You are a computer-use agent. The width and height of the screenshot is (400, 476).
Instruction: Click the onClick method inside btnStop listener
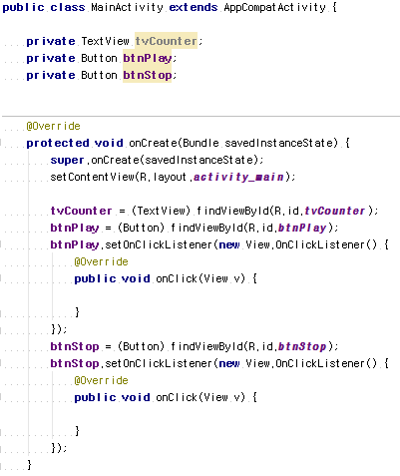(x=177, y=397)
